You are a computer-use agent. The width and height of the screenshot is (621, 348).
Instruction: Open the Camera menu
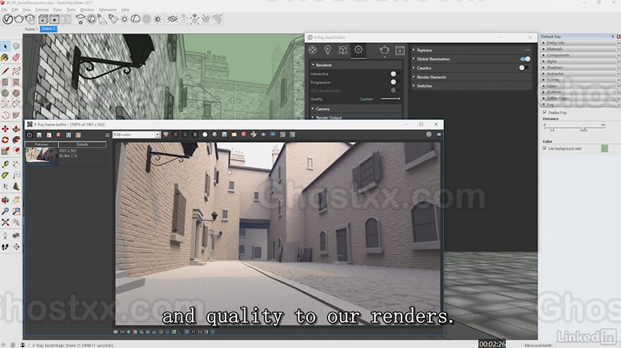point(42,9)
